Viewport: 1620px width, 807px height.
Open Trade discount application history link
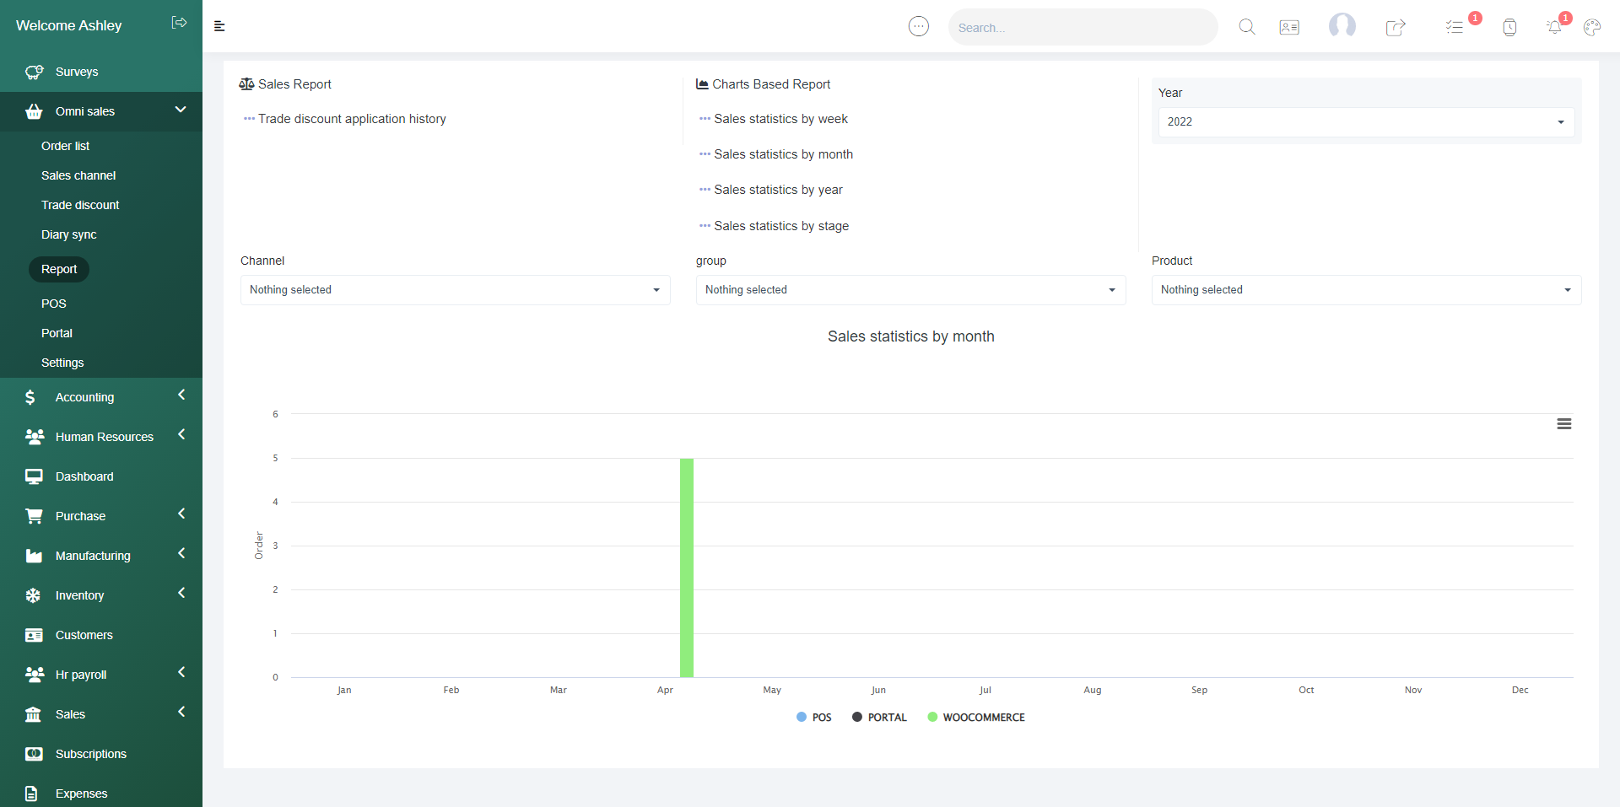tap(352, 119)
